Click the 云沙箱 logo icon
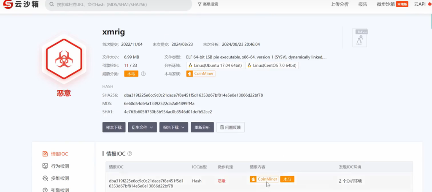 pyautogui.click(x=8, y=4)
